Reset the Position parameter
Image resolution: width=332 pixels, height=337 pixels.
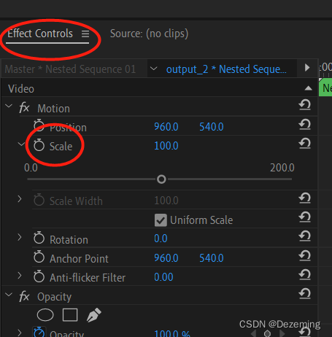[305, 125]
